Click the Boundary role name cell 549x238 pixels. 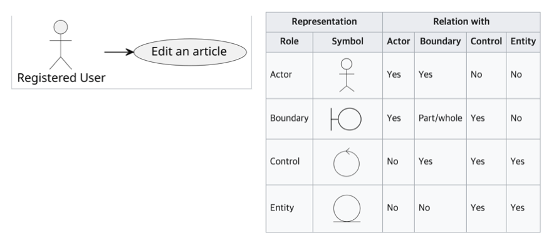click(x=289, y=118)
